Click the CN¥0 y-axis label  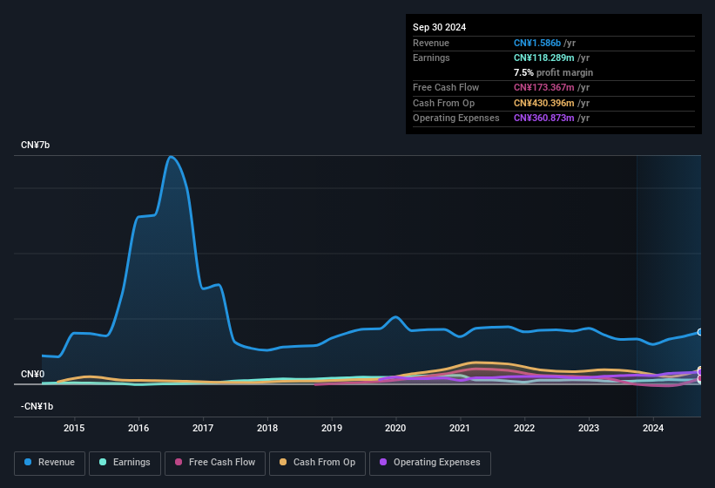coord(33,374)
